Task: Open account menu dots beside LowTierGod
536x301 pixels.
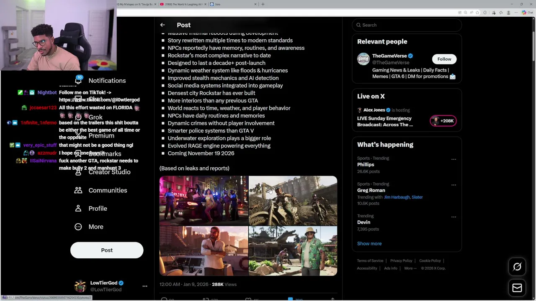Action: tap(145, 286)
